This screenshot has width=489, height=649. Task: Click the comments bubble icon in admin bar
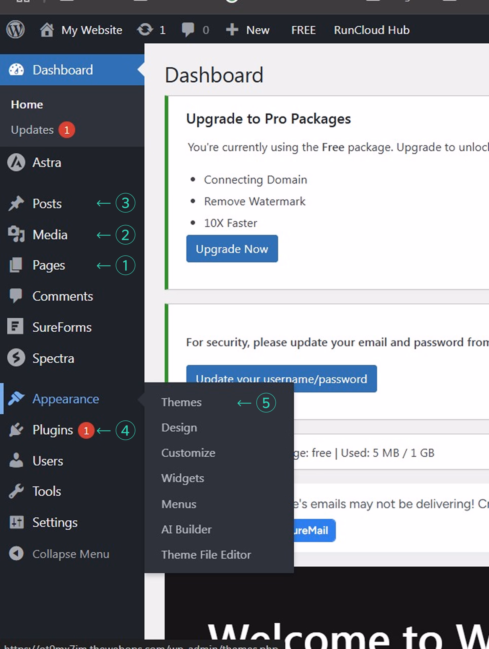pos(188,30)
